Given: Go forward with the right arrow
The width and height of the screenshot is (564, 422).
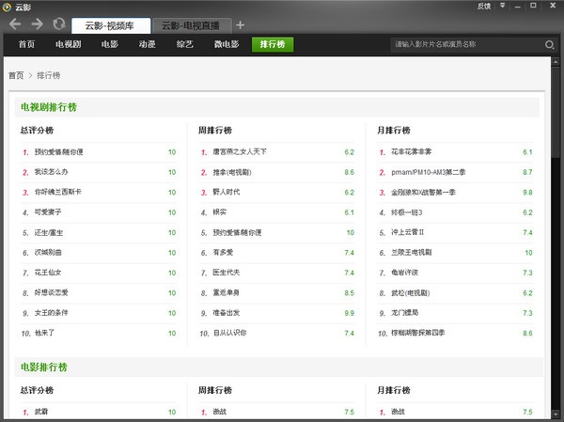Looking at the screenshot, I should [x=37, y=24].
